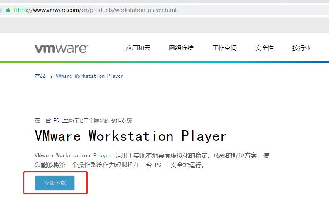Open the 应用和云 menu
Viewport: 329px width, 217px height.
click(x=138, y=48)
